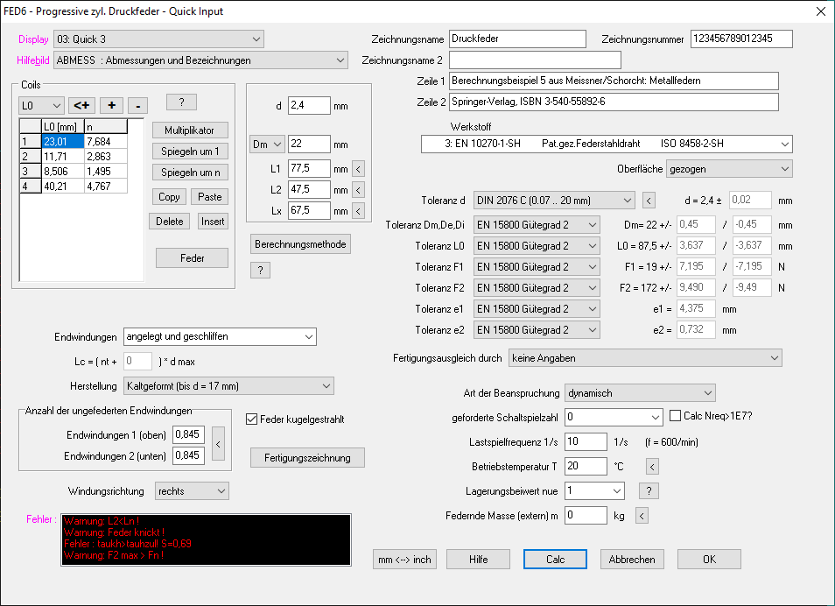Click the plus button to add coil row
The width and height of the screenshot is (835, 606).
[111, 105]
